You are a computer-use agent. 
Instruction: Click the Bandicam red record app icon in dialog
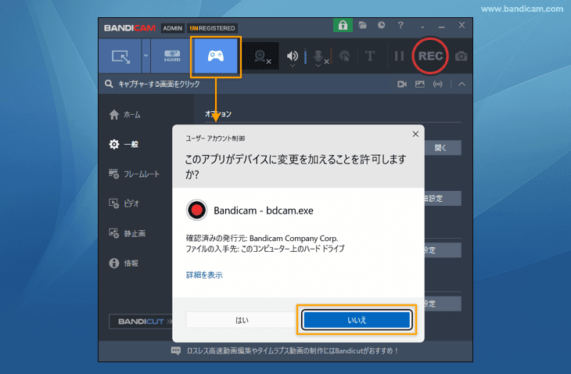coord(196,210)
